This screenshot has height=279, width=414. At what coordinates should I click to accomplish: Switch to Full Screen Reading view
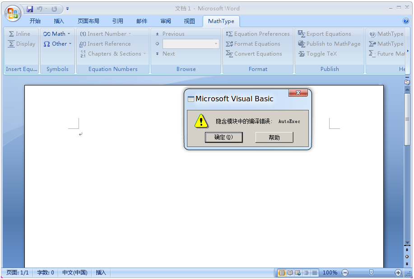(290, 273)
